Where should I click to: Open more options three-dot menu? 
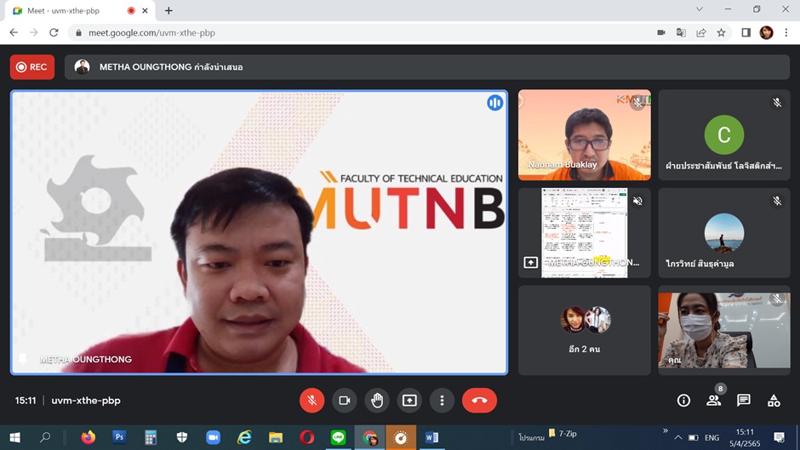(x=442, y=401)
